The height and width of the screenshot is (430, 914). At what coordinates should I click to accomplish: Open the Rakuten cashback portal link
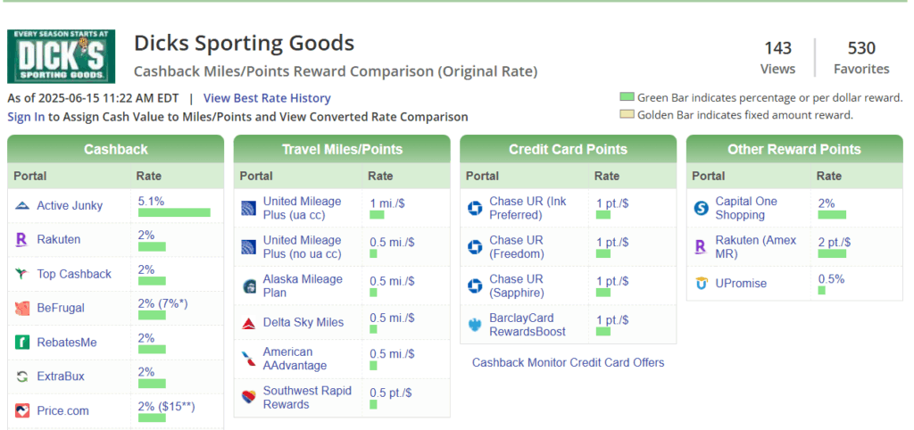point(58,239)
